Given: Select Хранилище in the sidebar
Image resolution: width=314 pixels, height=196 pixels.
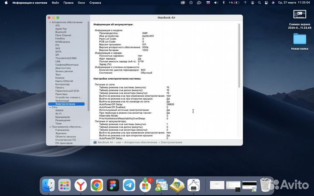Looking at the screenshot, I should (62, 101).
